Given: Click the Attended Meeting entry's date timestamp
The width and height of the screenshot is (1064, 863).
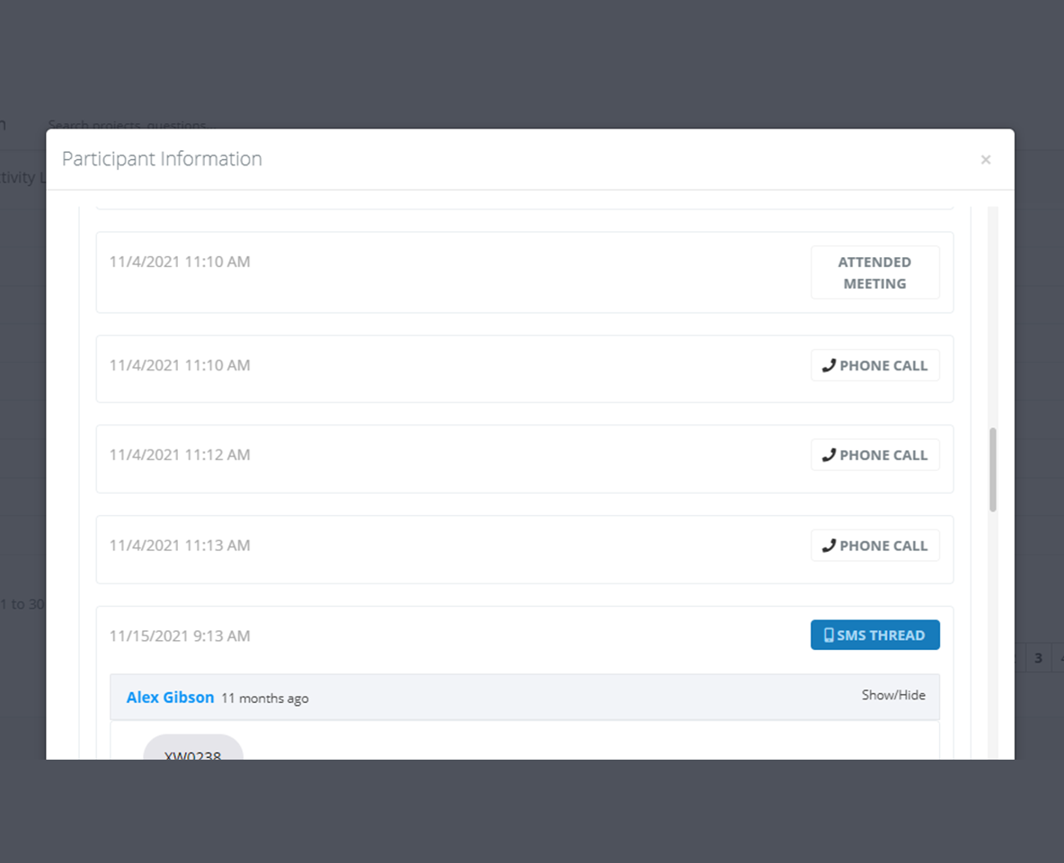Looking at the screenshot, I should pos(180,262).
